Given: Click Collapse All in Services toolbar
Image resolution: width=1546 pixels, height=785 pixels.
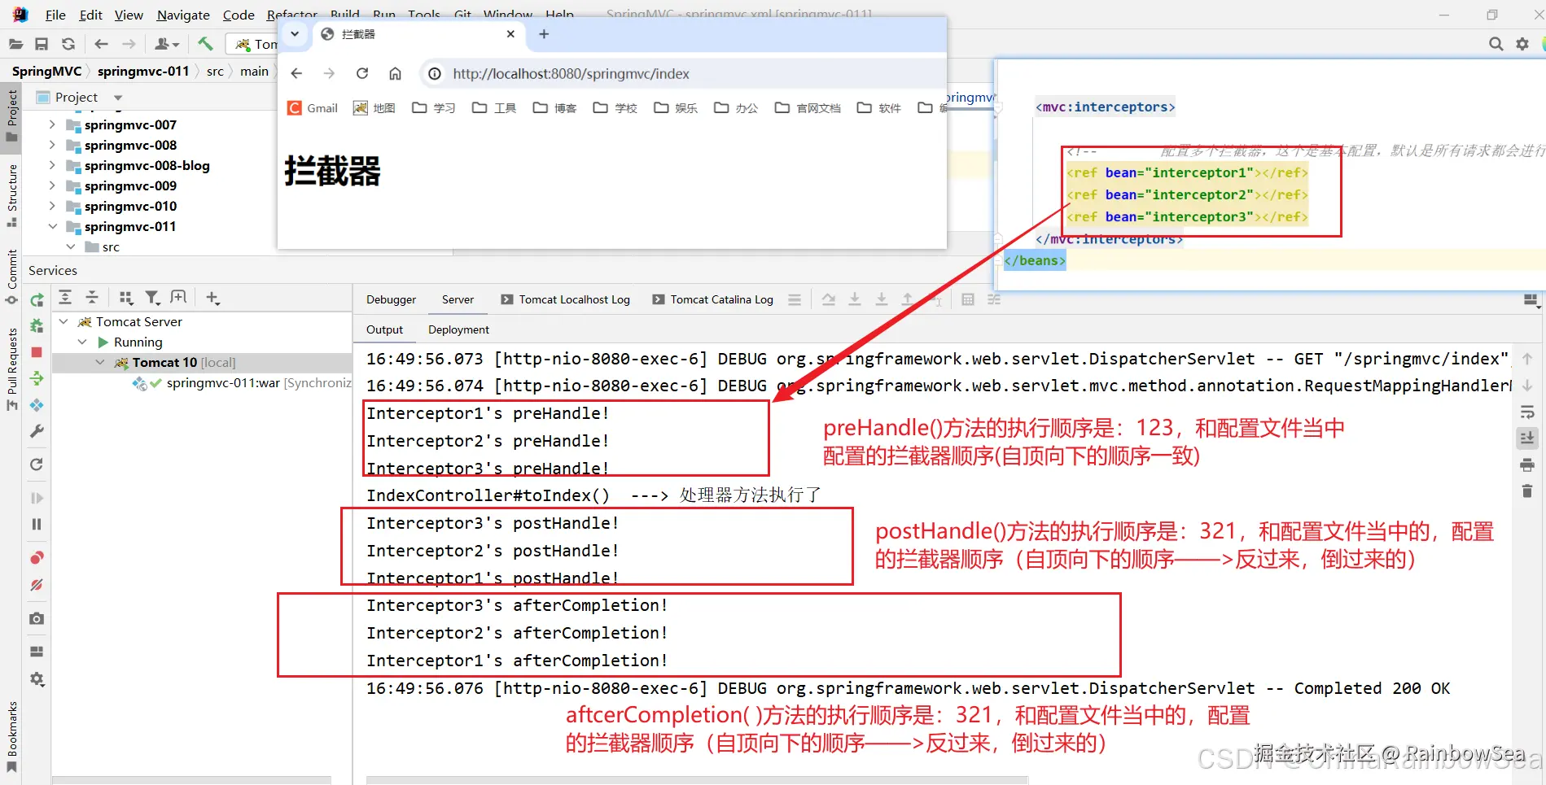Looking at the screenshot, I should click(92, 298).
